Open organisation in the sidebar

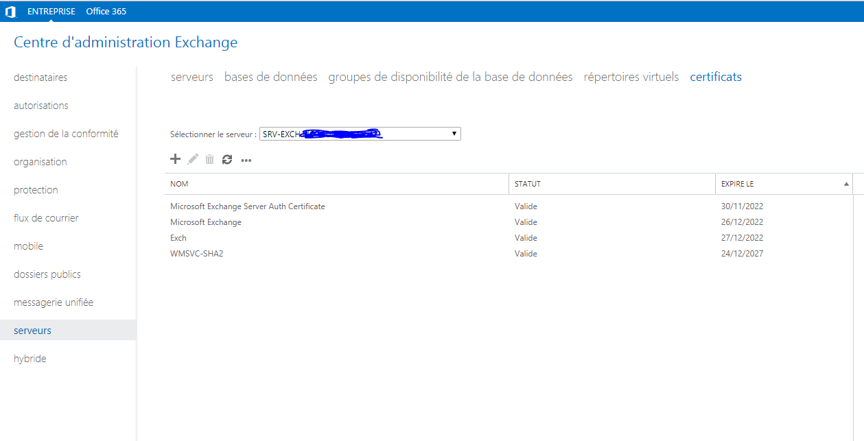click(40, 162)
